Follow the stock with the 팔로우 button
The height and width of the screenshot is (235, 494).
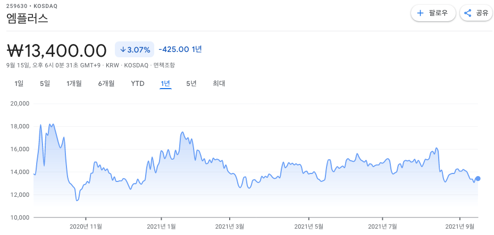pyautogui.click(x=433, y=13)
